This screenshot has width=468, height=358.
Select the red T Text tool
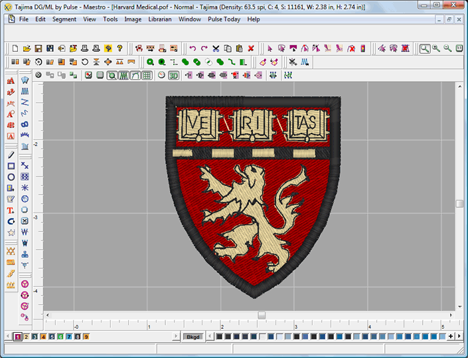tap(11, 211)
